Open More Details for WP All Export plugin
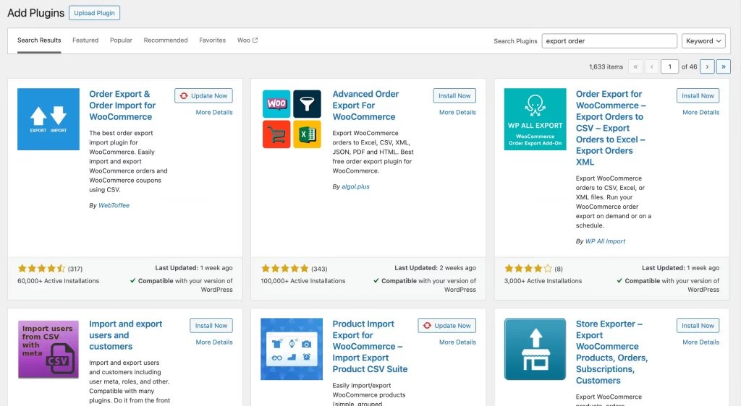The width and height of the screenshot is (741, 406). (x=700, y=112)
